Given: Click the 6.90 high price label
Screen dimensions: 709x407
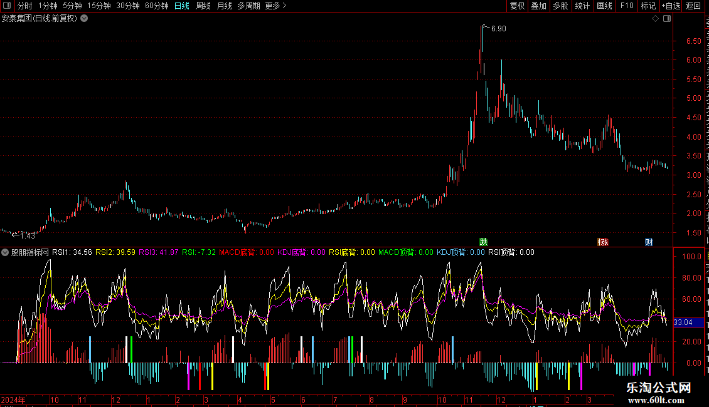Looking at the screenshot, I should [499, 28].
